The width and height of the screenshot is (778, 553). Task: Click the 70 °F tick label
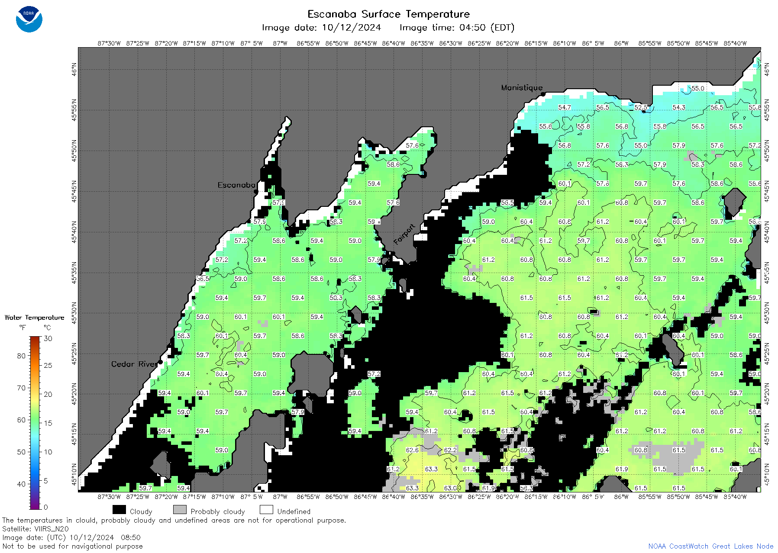[21, 388]
